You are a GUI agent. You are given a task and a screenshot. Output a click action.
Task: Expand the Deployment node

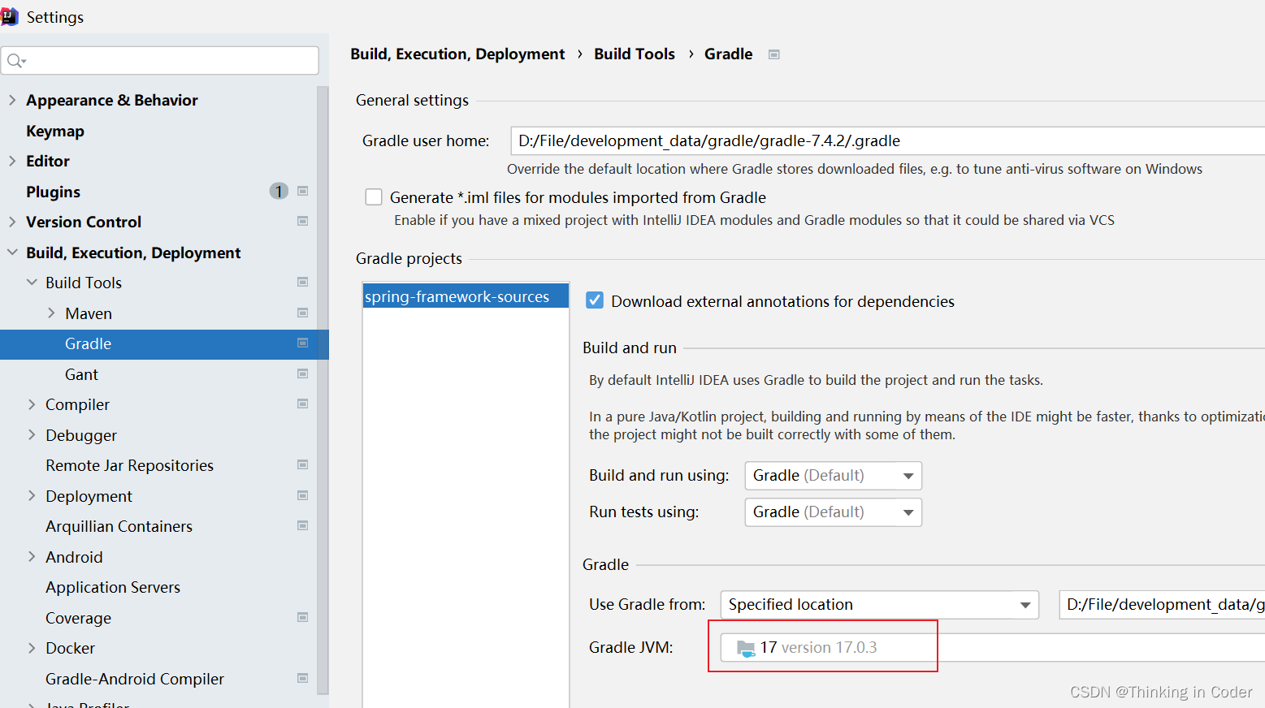[x=32, y=496]
